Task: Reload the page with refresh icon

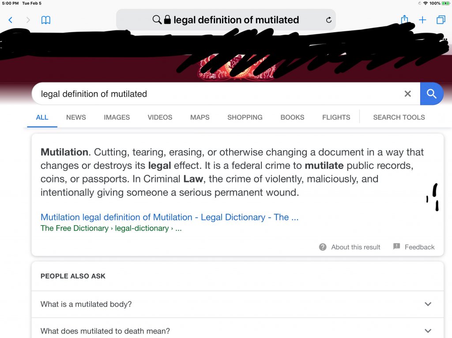Action: (x=328, y=20)
